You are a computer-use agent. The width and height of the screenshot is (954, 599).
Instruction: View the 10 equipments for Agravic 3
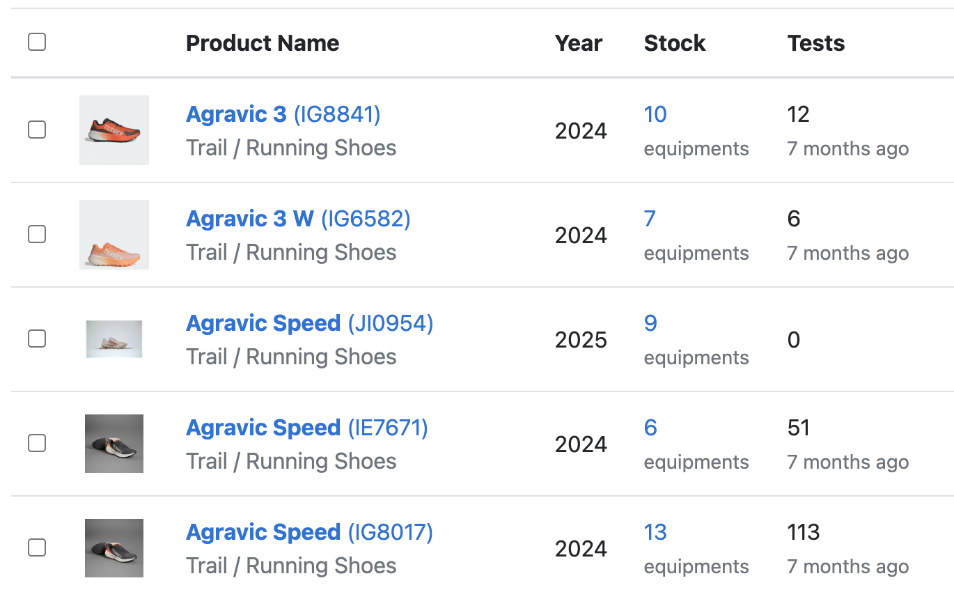pos(655,114)
